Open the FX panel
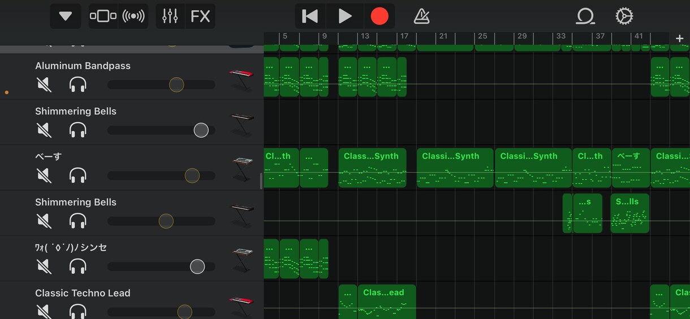 (200, 16)
